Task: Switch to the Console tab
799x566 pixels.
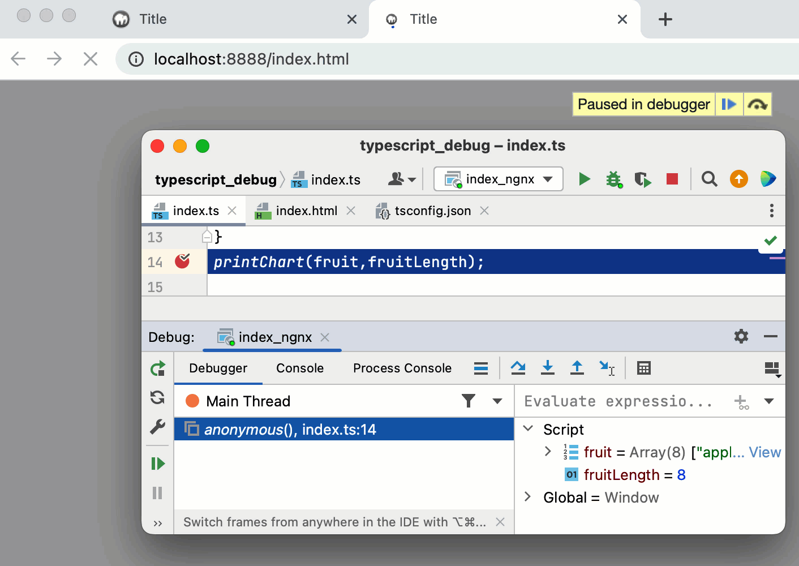Action: click(x=299, y=368)
